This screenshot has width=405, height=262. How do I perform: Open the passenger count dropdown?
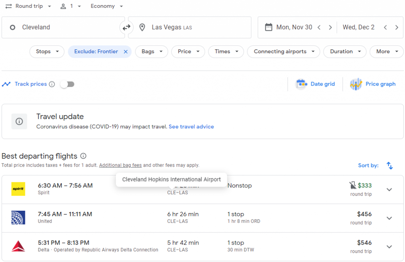(x=70, y=6)
